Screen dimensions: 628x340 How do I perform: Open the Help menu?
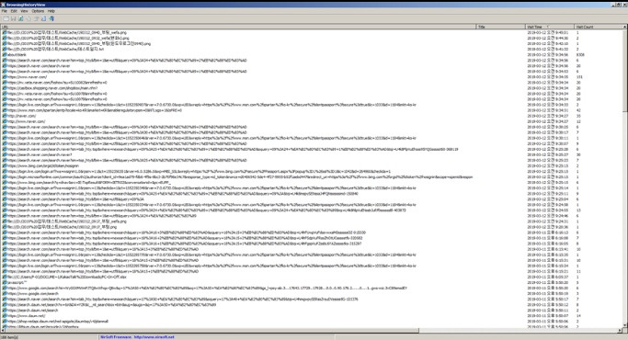(51, 11)
